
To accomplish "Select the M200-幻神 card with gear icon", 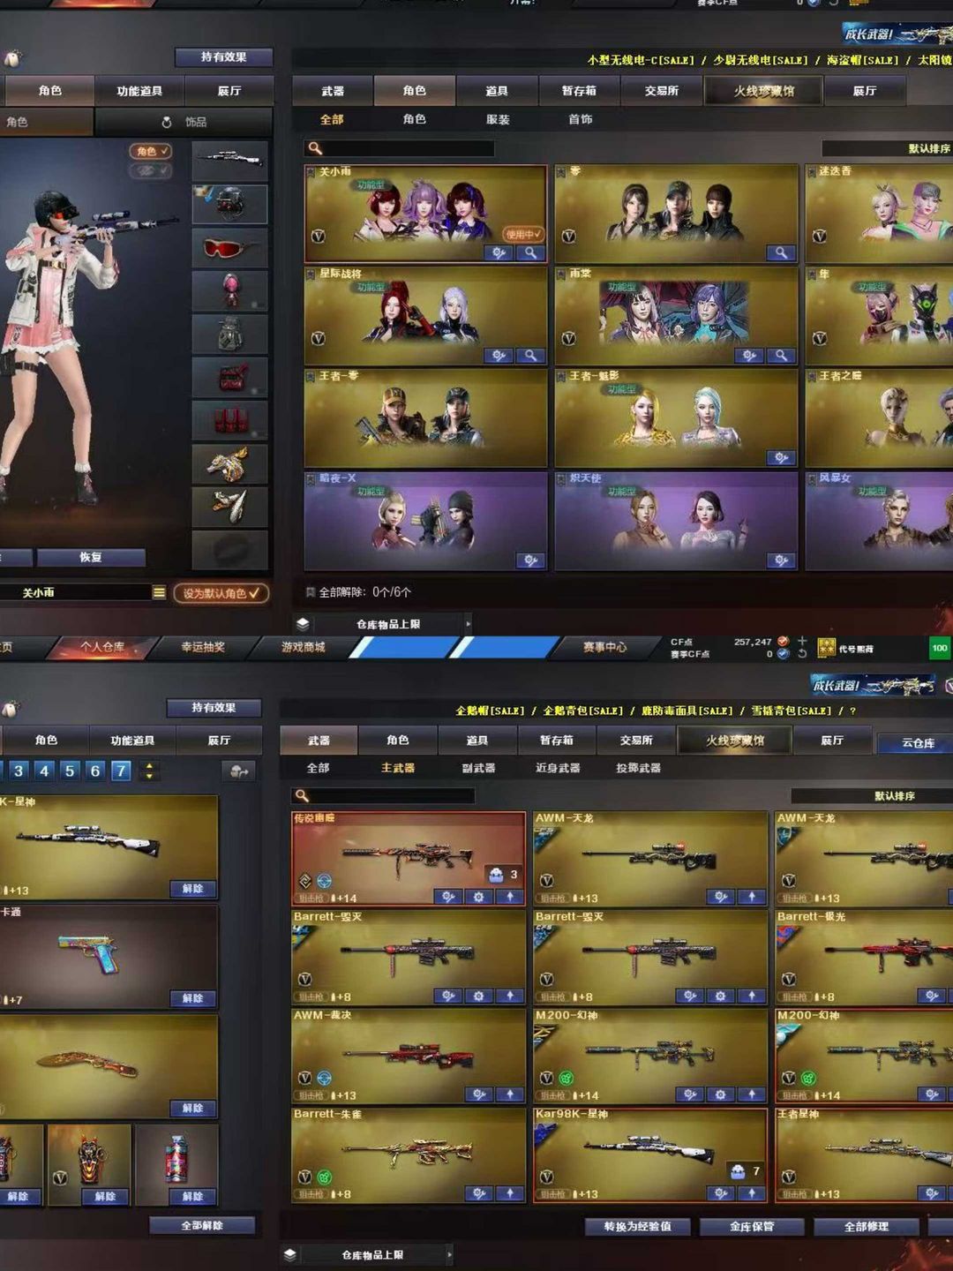I will [650, 1056].
